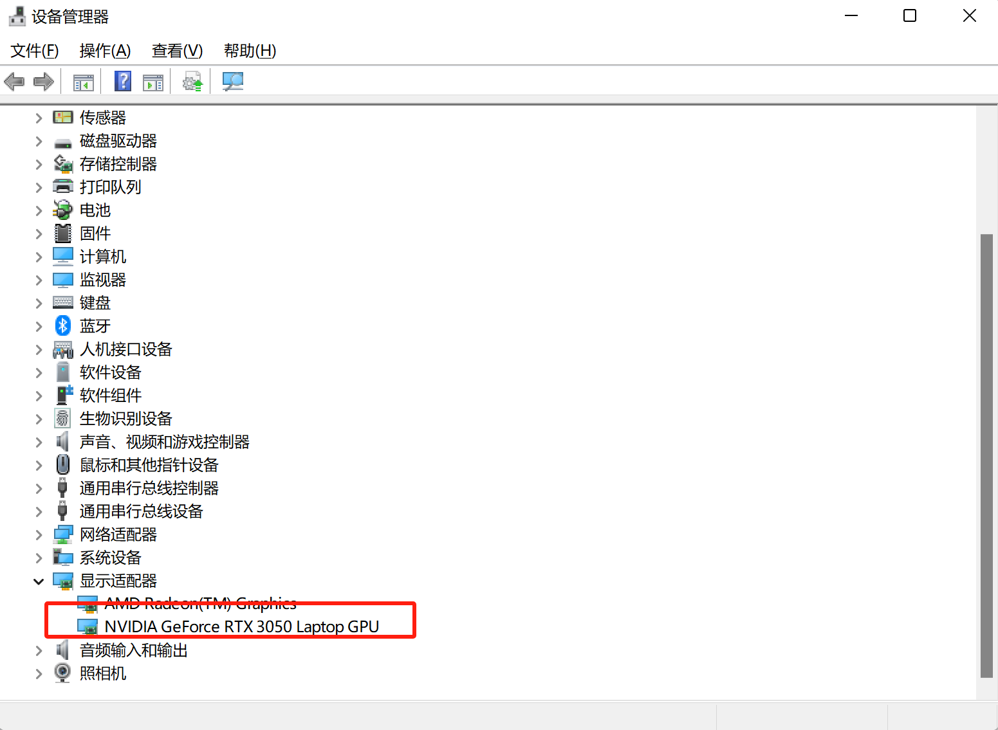
Task: Expand the 音频输入和输出 tree node
Action: pyautogui.click(x=39, y=650)
